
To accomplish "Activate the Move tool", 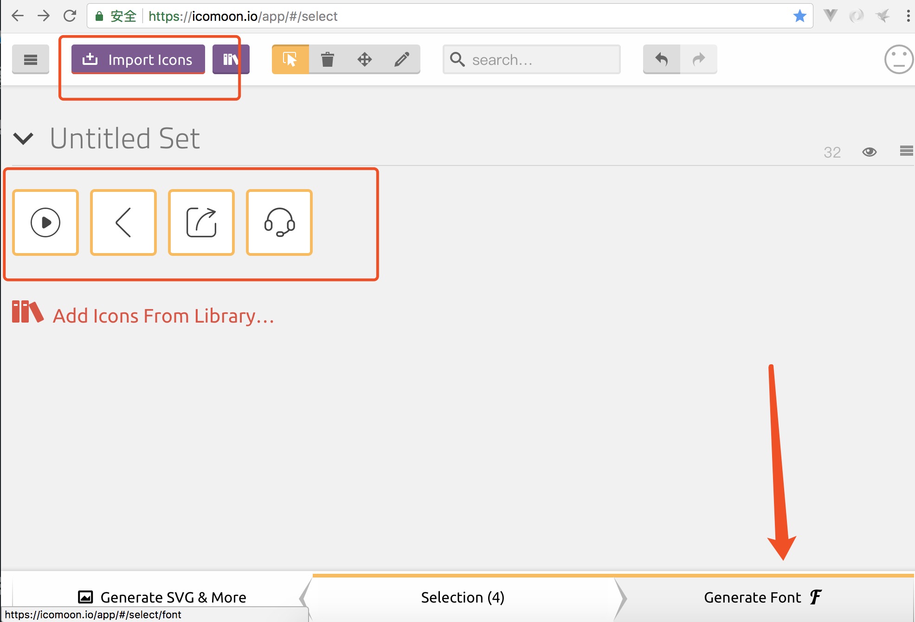I will coord(365,59).
